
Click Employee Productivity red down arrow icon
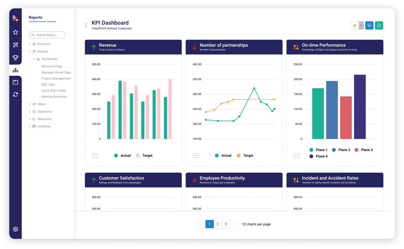195,180
